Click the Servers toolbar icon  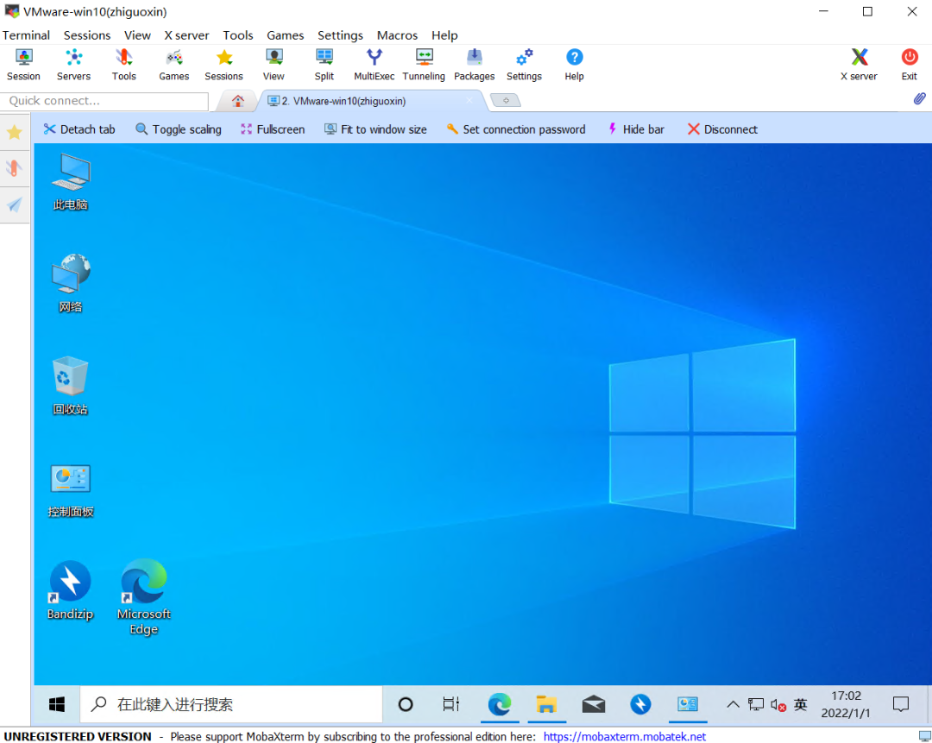(73, 64)
